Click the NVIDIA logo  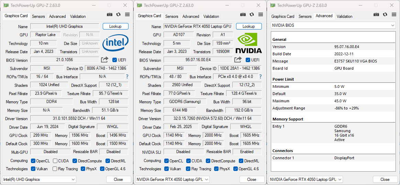[248, 44]
